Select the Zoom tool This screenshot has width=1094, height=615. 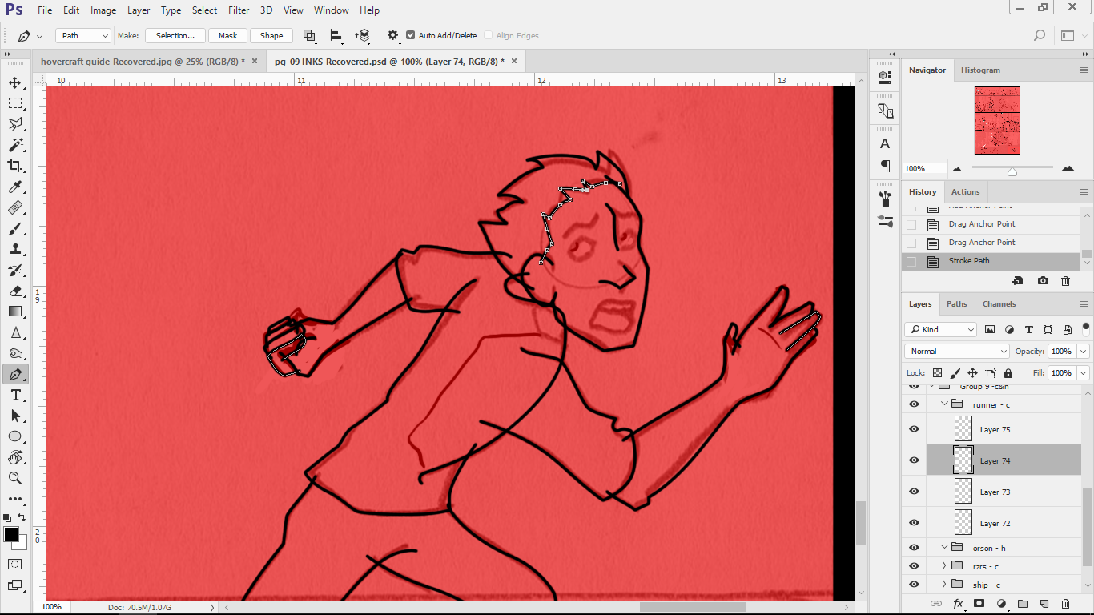(x=15, y=478)
